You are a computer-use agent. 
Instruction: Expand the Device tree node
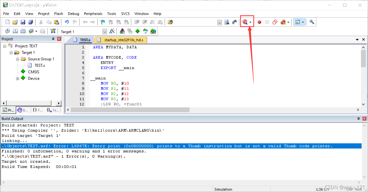point(18,79)
